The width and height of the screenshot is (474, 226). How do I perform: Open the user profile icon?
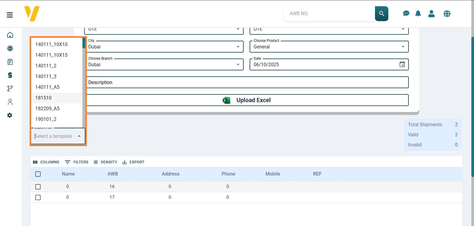point(431,14)
